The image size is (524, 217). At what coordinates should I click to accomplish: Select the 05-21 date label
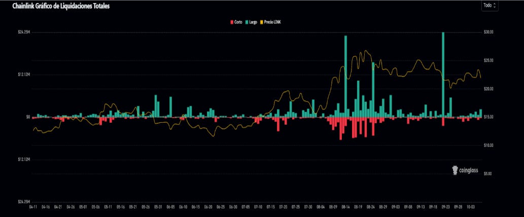[133, 207]
